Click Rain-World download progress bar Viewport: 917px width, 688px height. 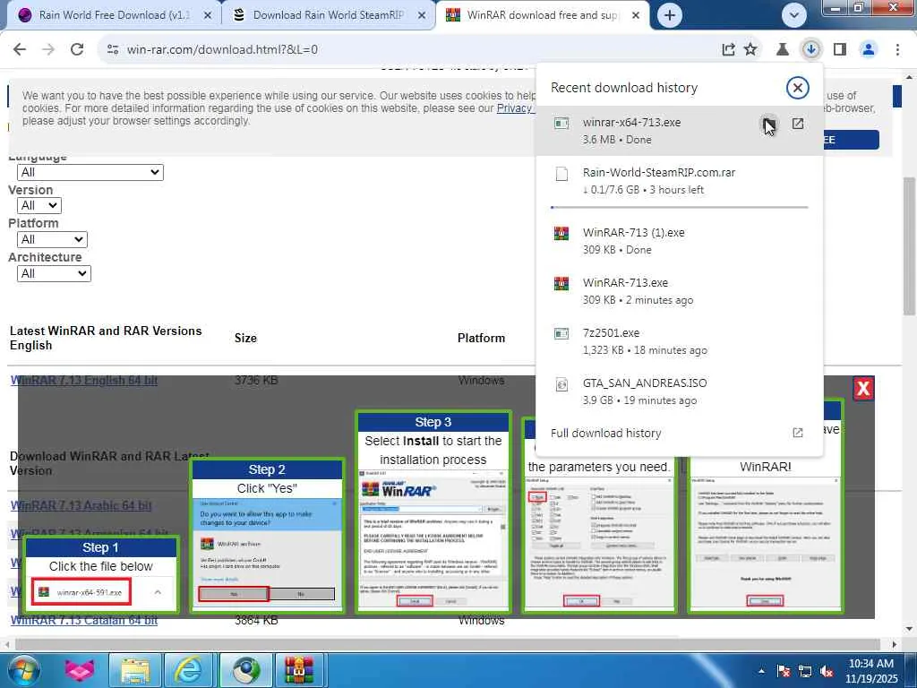(x=679, y=207)
